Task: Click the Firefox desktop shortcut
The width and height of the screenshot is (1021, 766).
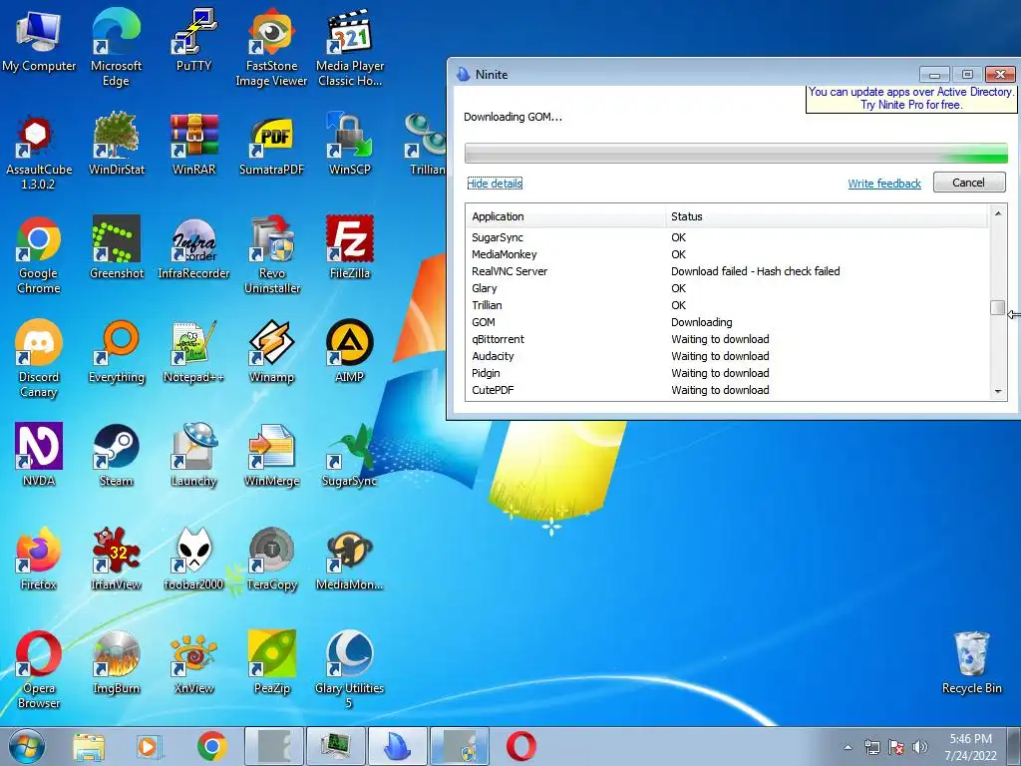Action: pos(39,559)
